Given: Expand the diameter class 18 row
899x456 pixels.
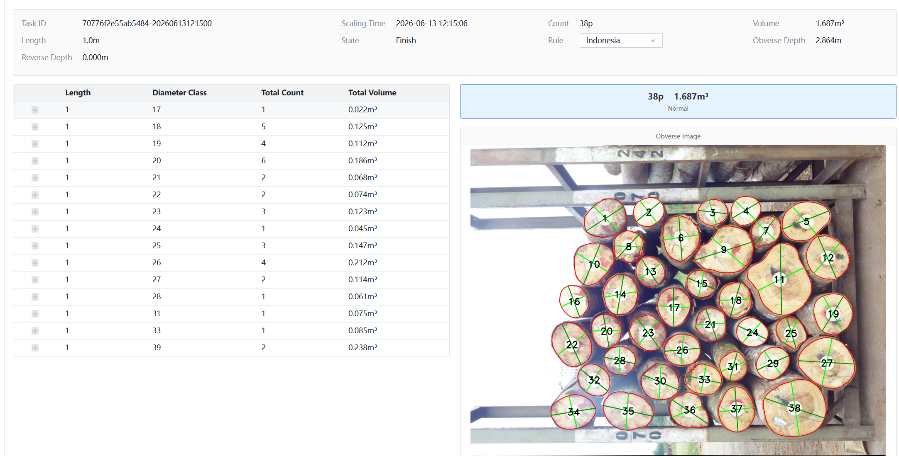Looking at the screenshot, I should click(35, 127).
